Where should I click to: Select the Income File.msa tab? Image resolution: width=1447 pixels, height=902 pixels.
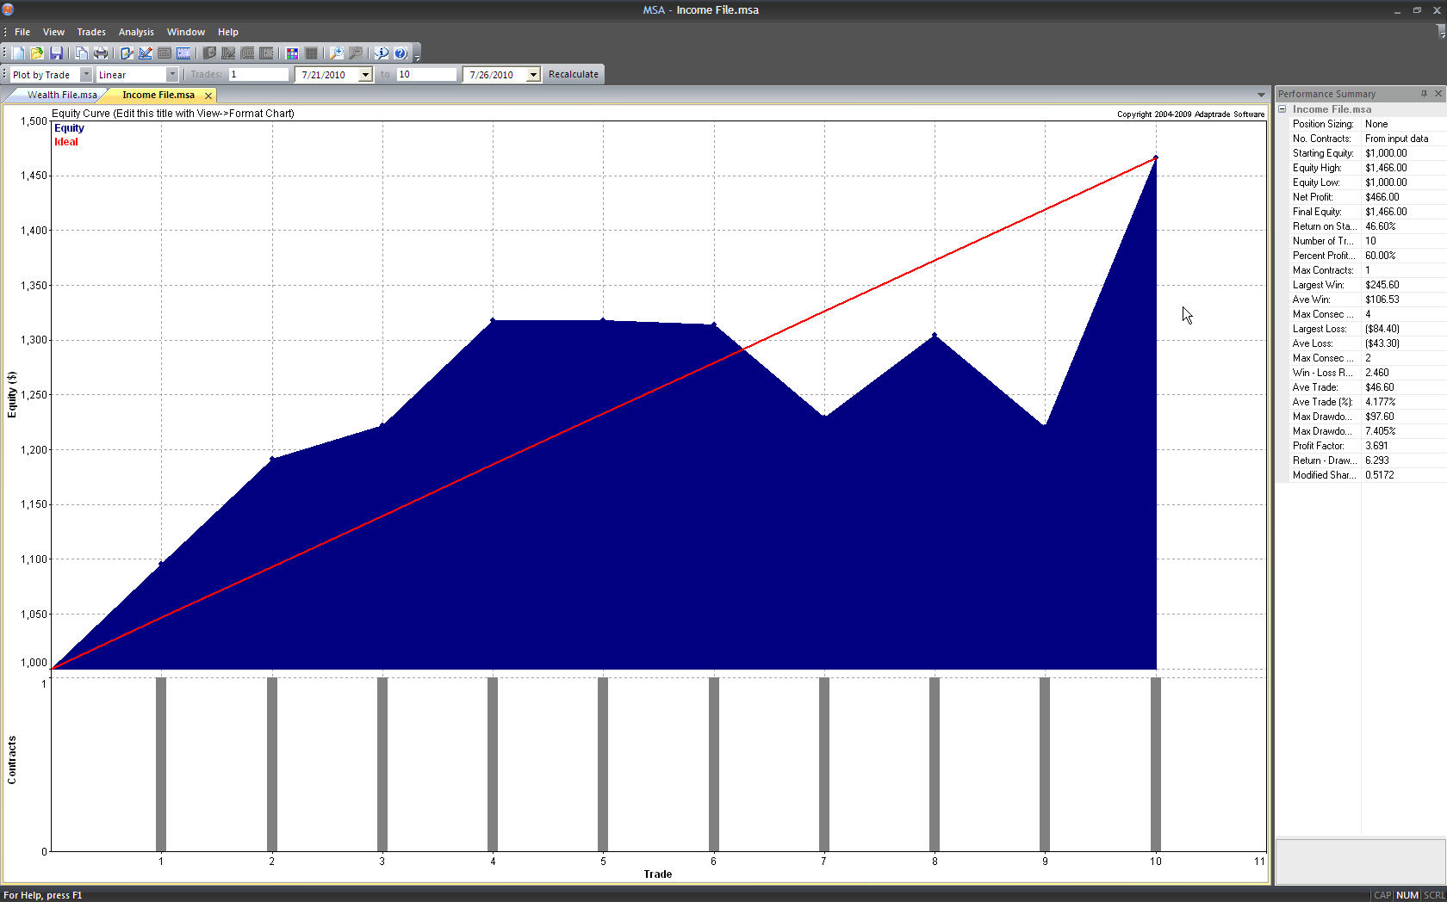click(158, 95)
